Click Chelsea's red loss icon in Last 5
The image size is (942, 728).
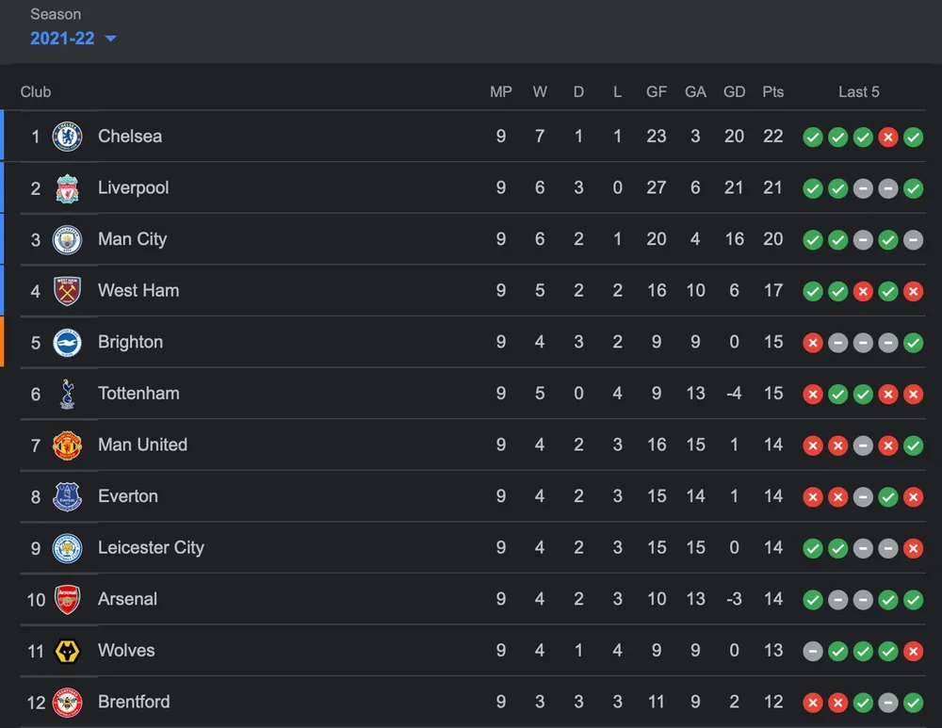[887, 137]
